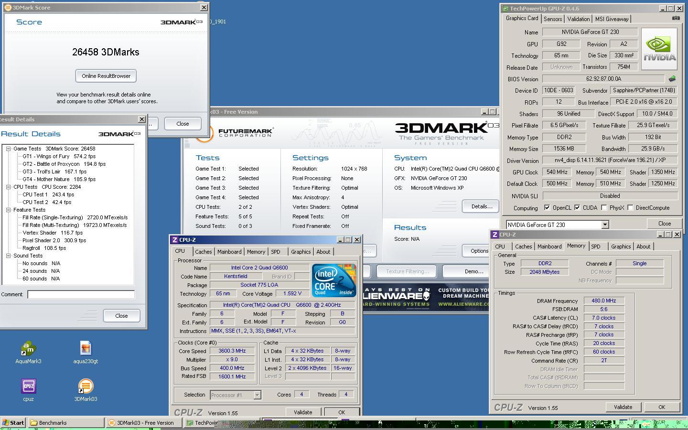Launch the 3DMark03 desktop shortcut
This screenshot has height=430, width=688.
coord(86,390)
